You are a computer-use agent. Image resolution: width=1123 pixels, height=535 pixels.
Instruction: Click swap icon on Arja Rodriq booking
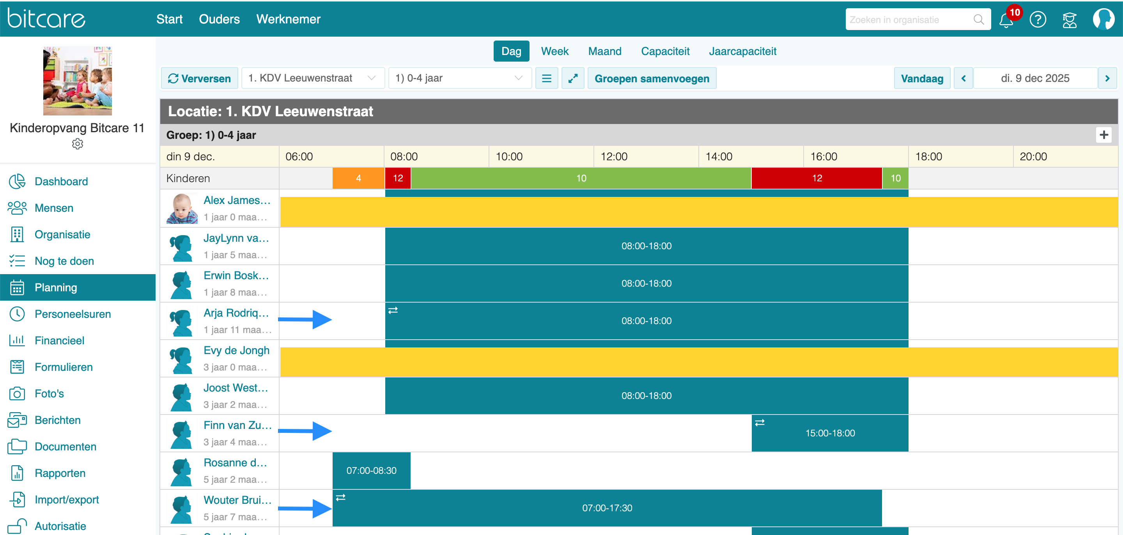393,310
